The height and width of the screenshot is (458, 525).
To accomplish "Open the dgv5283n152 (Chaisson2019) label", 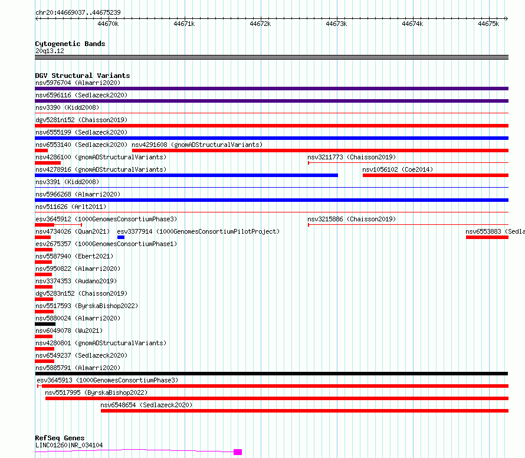I will [x=81, y=293].
